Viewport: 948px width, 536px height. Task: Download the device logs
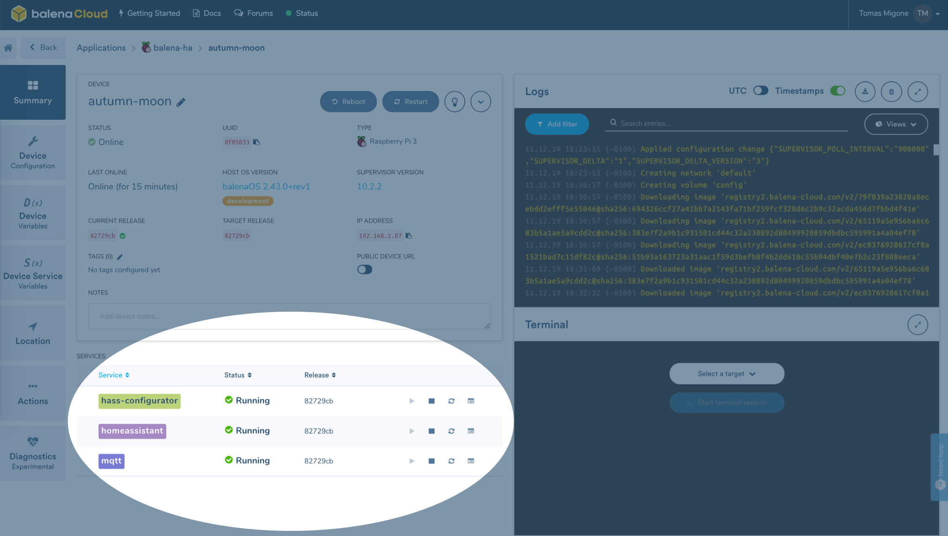click(x=865, y=92)
